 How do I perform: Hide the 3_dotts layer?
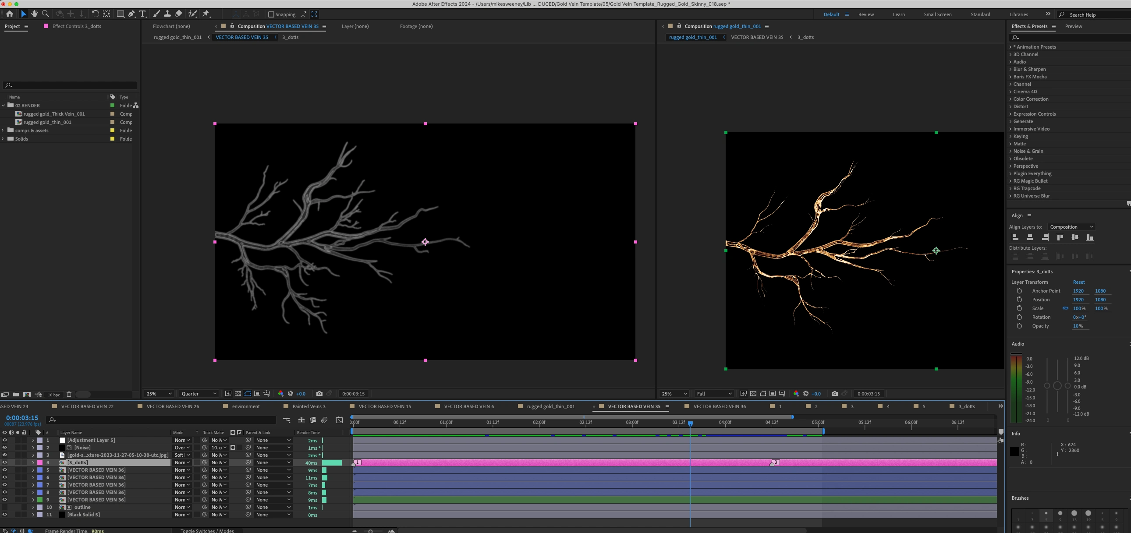[4, 462]
